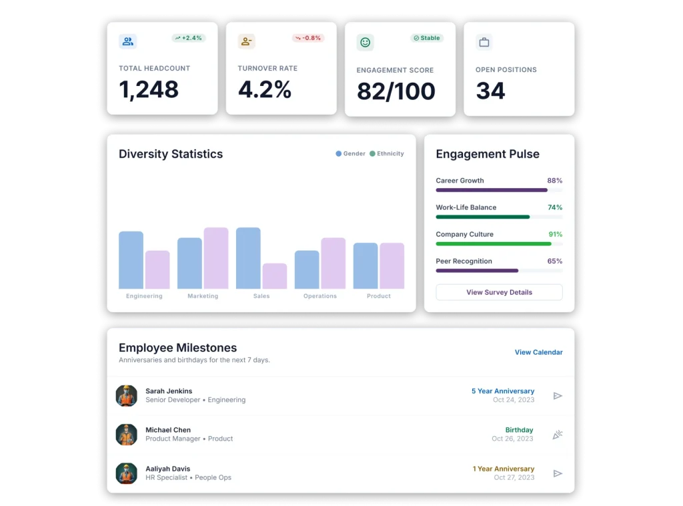Select the Company Culture progress bar
The height and width of the screenshot is (506, 683).
tap(499, 244)
